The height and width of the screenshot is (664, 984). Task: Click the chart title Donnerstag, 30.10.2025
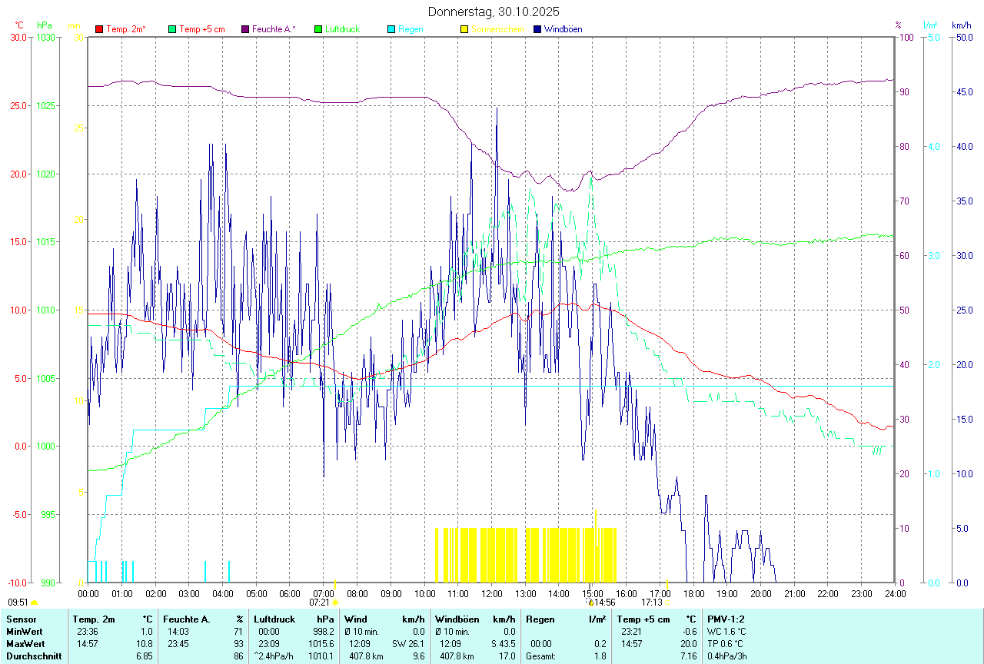494,12
